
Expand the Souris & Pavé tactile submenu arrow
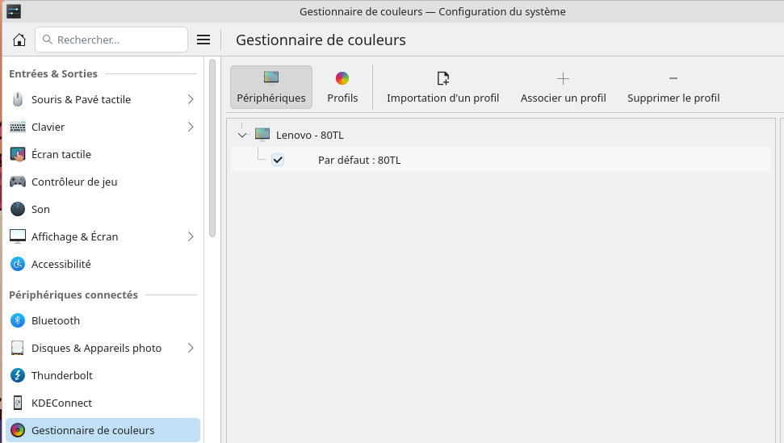point(191,99)
